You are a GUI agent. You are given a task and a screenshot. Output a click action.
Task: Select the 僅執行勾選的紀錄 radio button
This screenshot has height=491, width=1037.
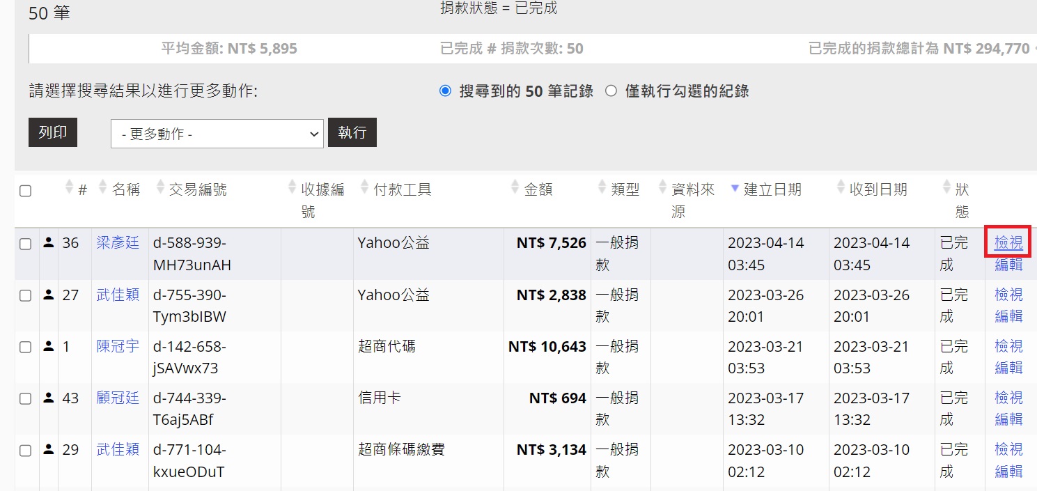tap(611, 91)
